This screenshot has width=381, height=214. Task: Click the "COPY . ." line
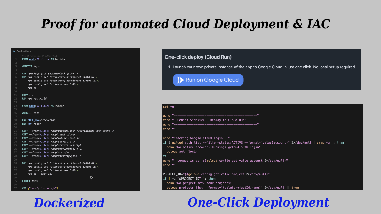pos(28,95)
